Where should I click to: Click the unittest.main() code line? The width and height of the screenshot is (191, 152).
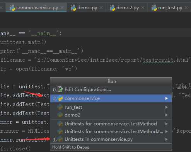pyautogui.click(x=23, y=42)
